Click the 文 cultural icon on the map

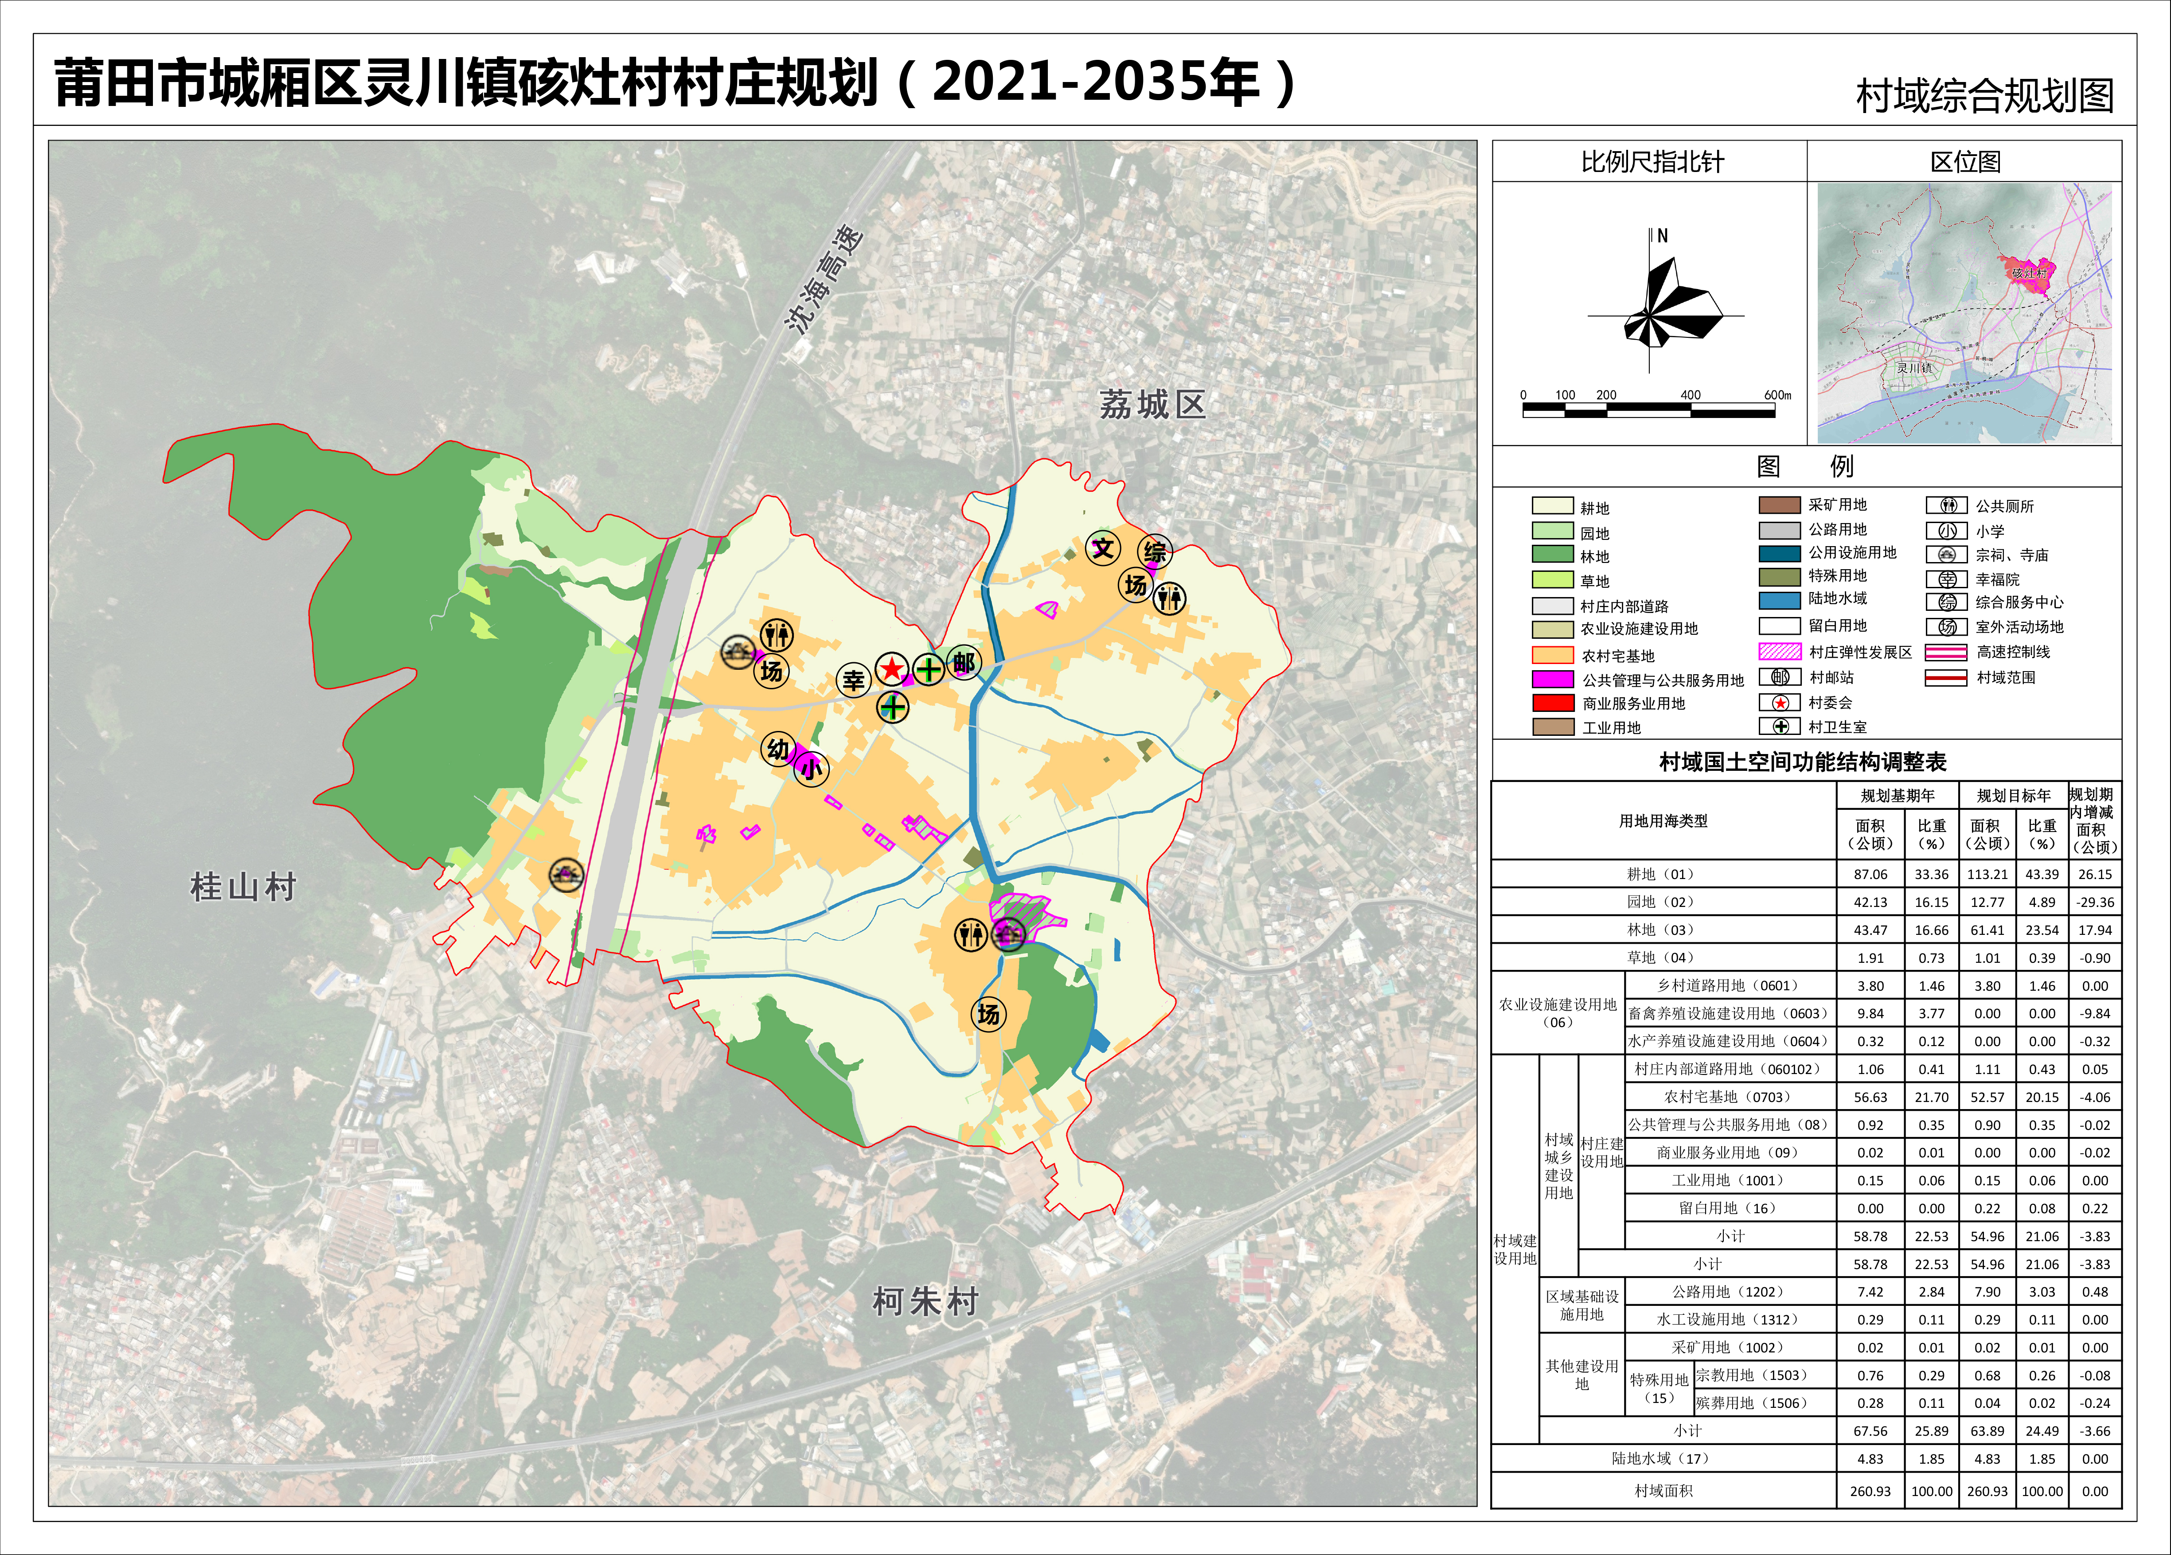pos(1103,548)
